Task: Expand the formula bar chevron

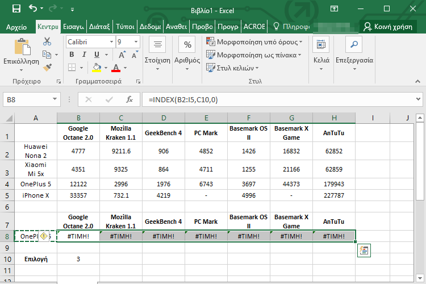Action: [x=419, y=99]
